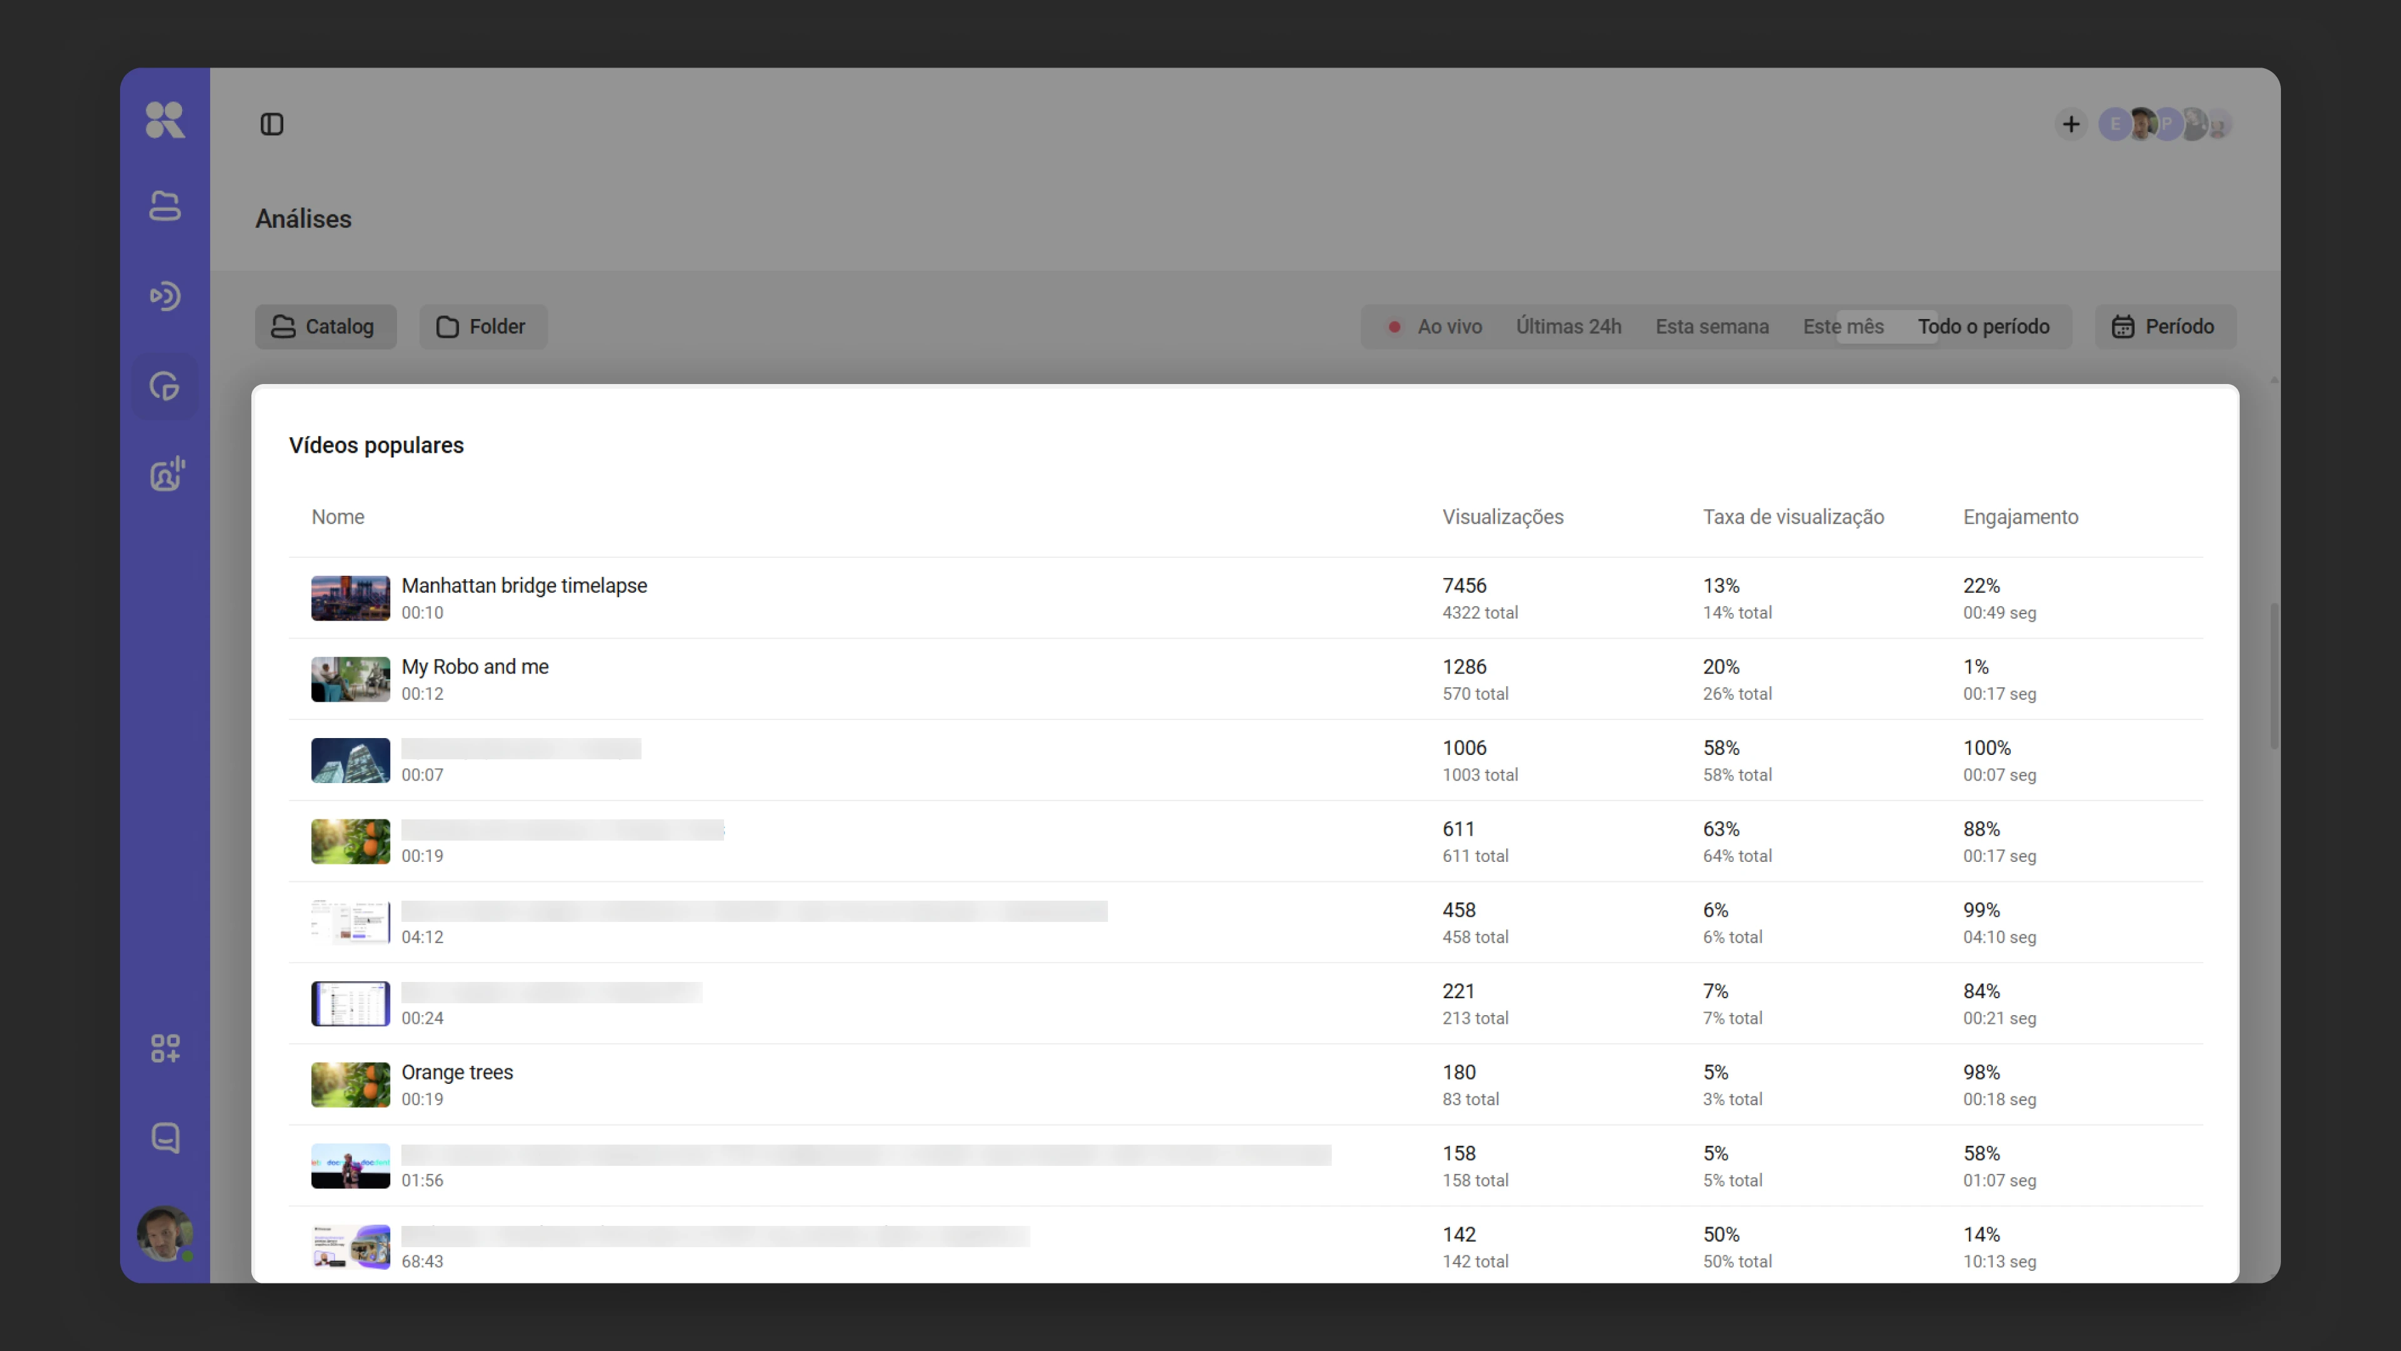Click the plus button to add member
This screenshot has width=2401, height=1351.
coord(2071,124)
